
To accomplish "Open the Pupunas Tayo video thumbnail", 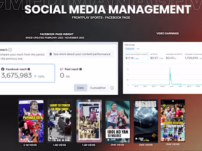I will tap(31, 121).
